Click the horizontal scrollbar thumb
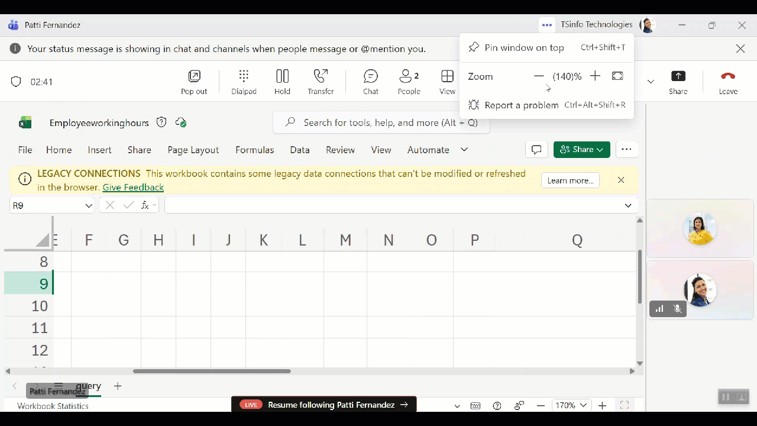Image resolution: width=757 pixels, height=426 pixels. pyautogui.click(x=212, y=372)
